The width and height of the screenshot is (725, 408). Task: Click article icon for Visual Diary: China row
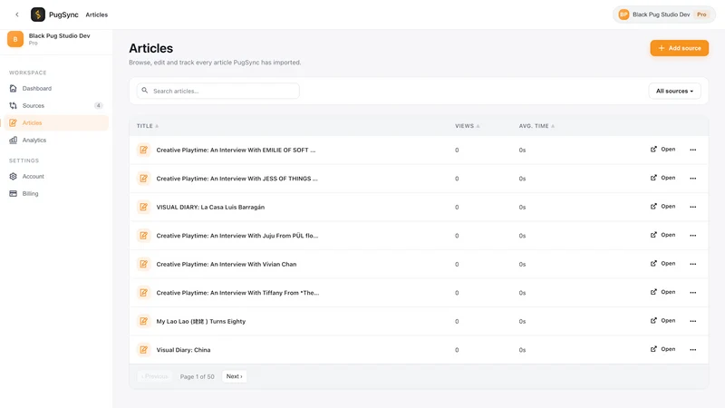pyautogui.click(x=144, y=350)
